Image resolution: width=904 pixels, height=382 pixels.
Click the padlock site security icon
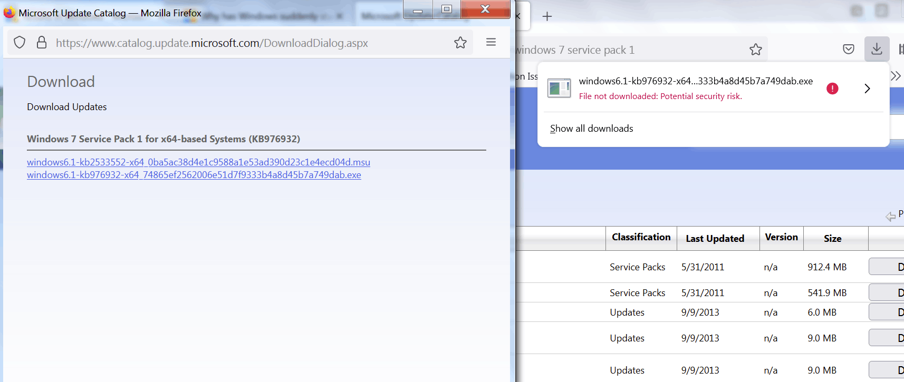pyautogui.click(x=42, y=42)
